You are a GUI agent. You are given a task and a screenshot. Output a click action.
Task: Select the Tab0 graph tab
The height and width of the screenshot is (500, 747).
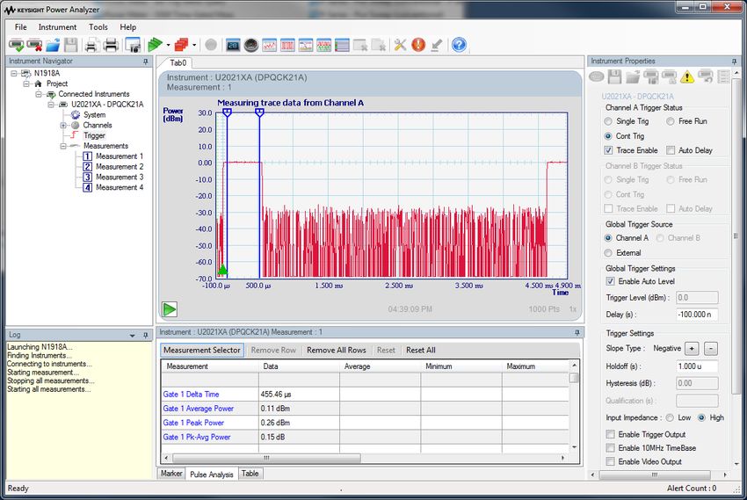[178, 63]
